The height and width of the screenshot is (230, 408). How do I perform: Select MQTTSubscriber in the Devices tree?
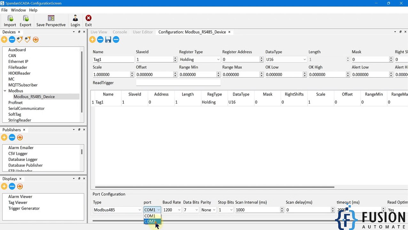23,85
